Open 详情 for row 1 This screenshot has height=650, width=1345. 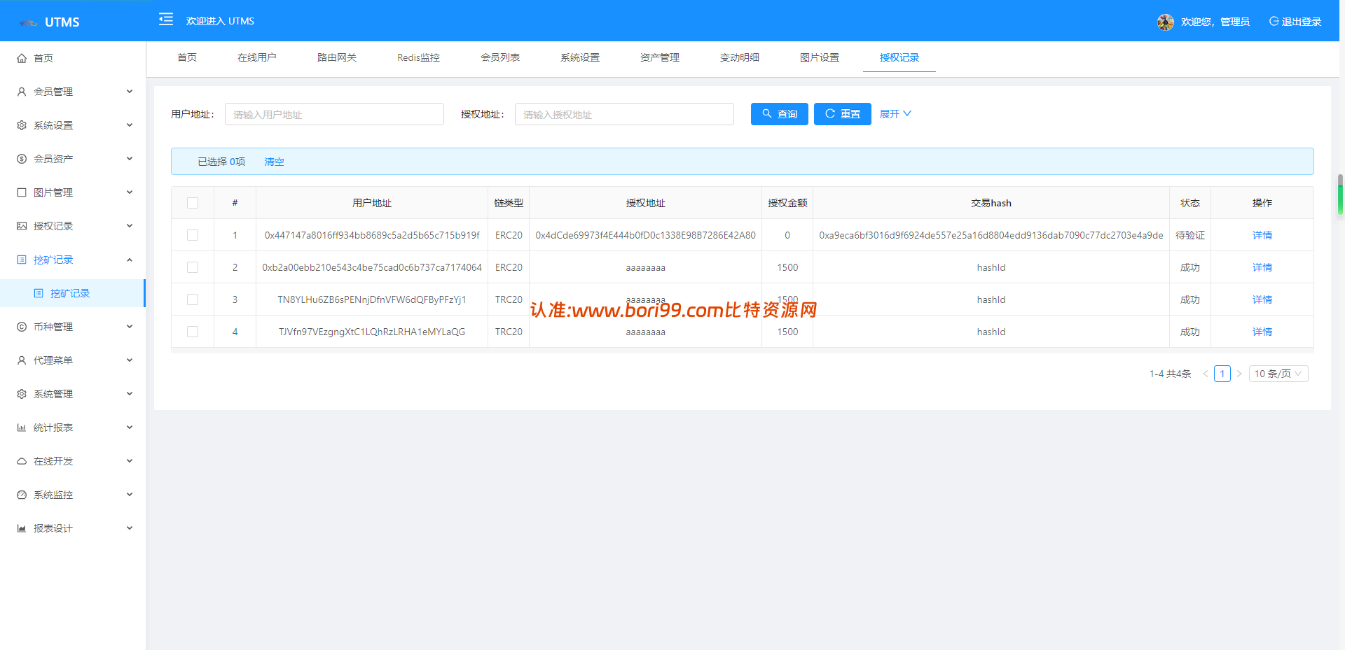pyautogui.click(x=1262, y=235)
